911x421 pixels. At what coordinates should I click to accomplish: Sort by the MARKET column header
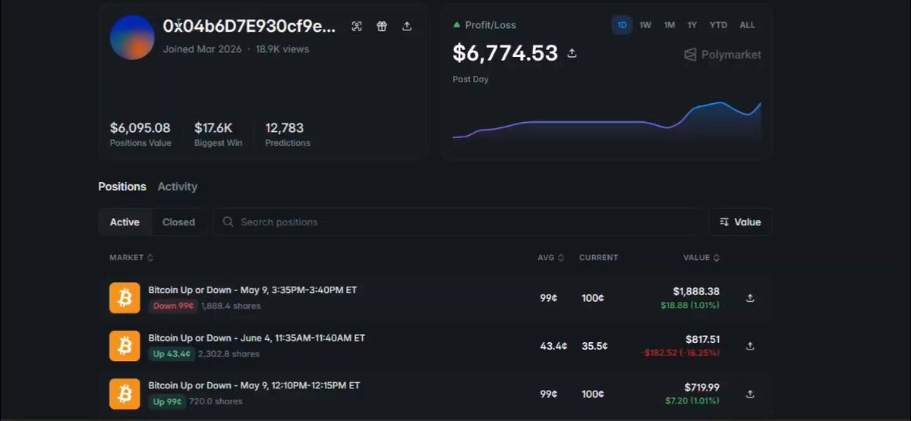point(131,258)
